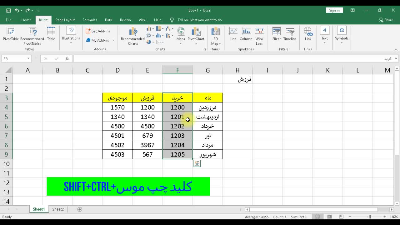
Task: Insert a Combo chart
Action: 170,35
